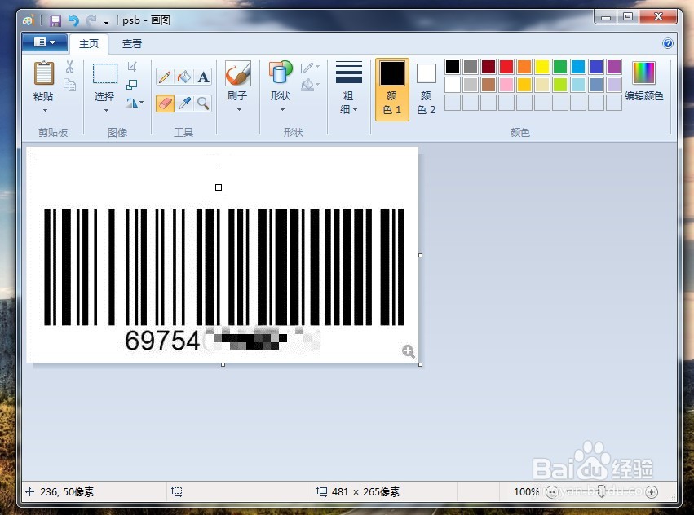Pick the pink color swatch
The height and width of the screenshot is (515, 694).
(506, 85)
